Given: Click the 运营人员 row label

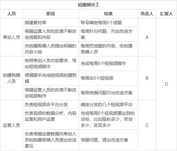Looking at the screenshot, I should click(x=11, y=125).
